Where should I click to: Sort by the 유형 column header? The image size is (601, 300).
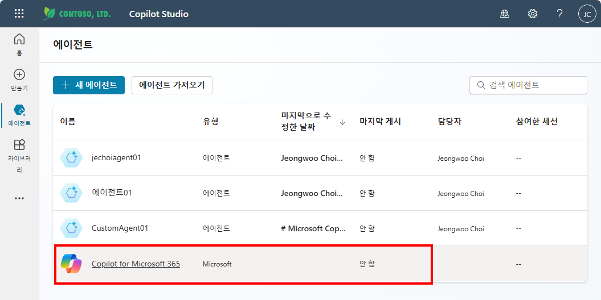tap(210, 122)
